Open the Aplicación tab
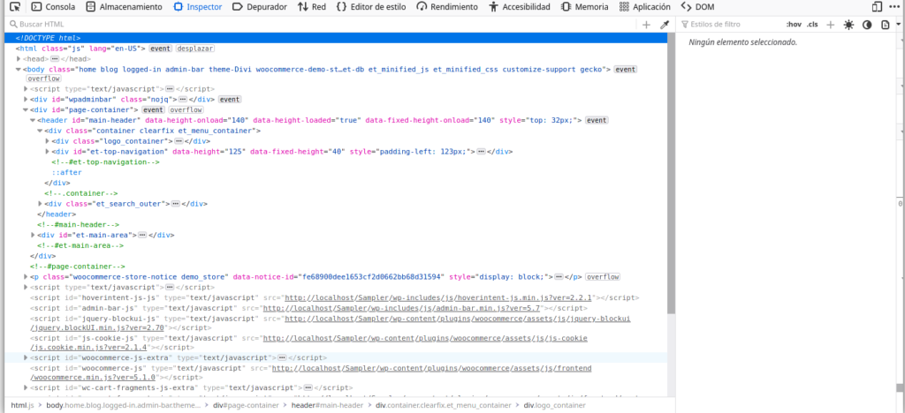Viewport: 905px width, 413px height. tap(644, 7)
